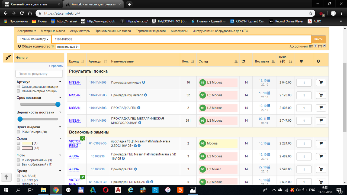The image size is (347, 195).
Task: Add Nissan item priced 2 403.00 to cart
Action: point(321,108)
